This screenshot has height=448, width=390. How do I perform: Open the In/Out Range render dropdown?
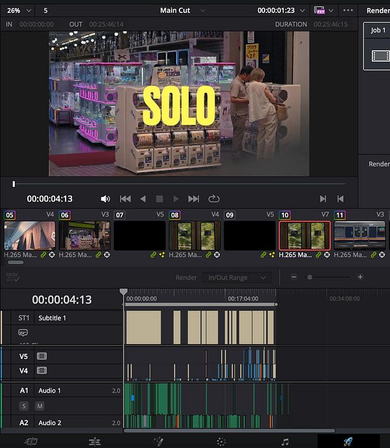coord(237,278)
